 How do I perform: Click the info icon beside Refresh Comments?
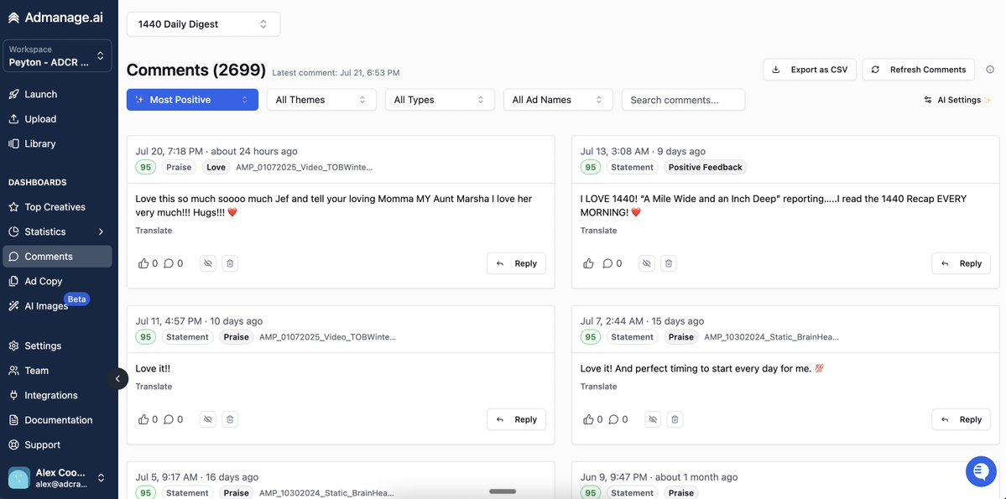pos(990,70)
